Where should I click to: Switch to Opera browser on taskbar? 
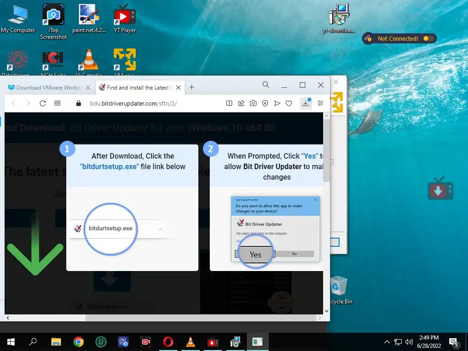[168, 342]
